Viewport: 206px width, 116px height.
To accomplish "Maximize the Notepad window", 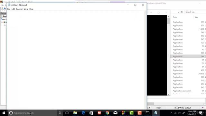I will [135, 5].
